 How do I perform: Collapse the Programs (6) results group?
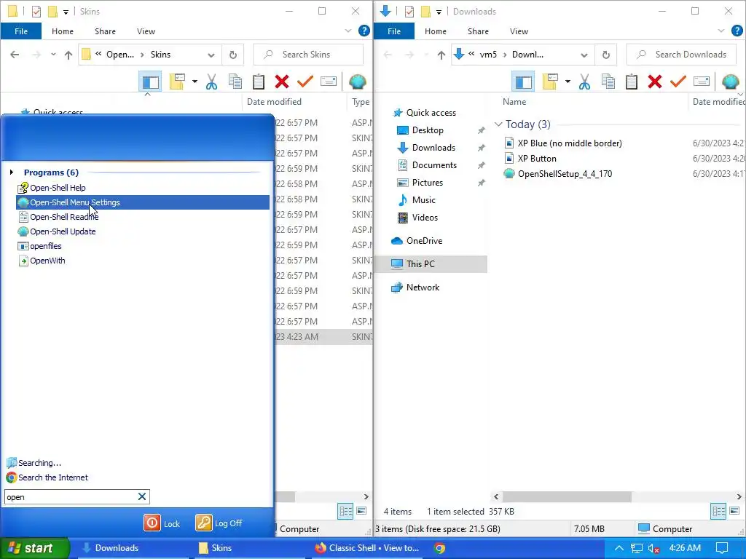[12, 172]
